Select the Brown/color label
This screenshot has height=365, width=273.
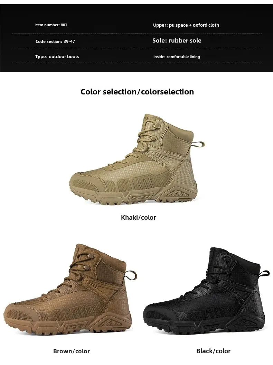72,351
